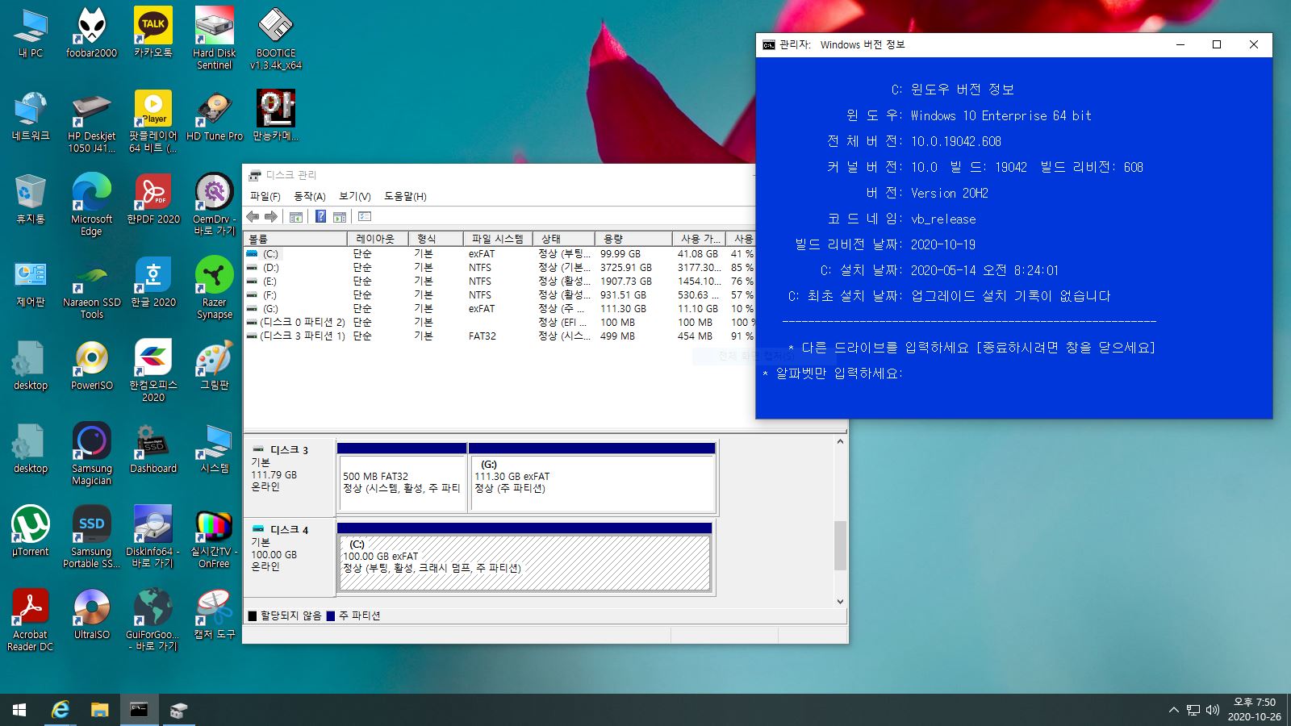Open Hard Disk Sentinel desktop icon
Image resolution: width=1291 pixels, height=726 pixels.
[215, 39]
